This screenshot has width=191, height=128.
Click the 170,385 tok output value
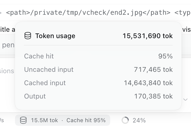click(x=153, y=96)
